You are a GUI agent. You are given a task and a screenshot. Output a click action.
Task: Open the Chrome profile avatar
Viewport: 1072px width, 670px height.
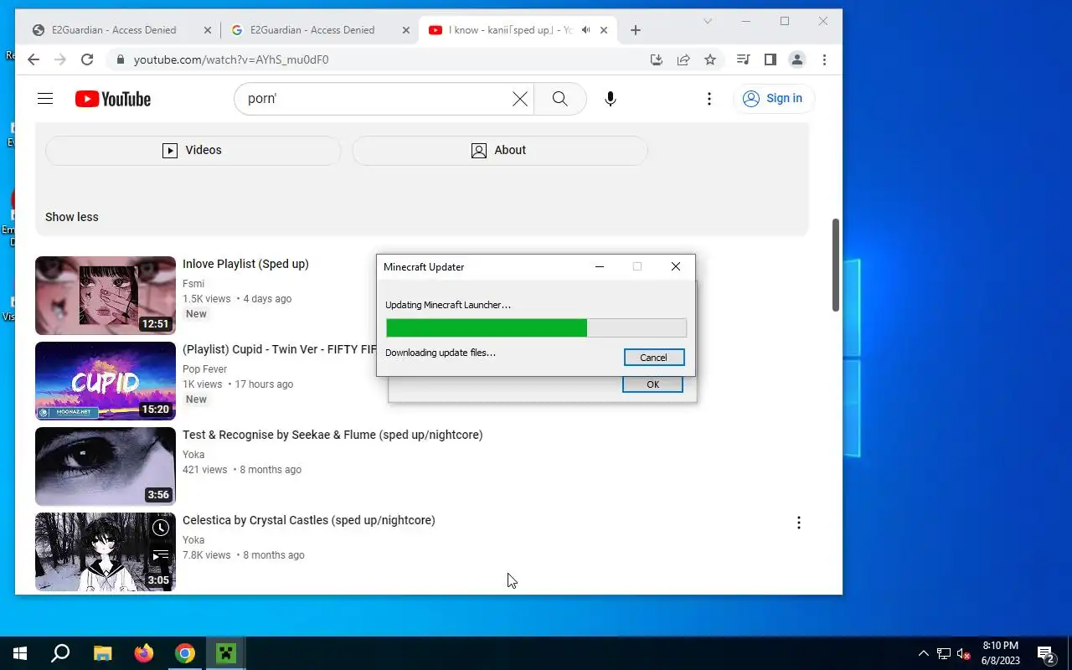coord(797,59)
